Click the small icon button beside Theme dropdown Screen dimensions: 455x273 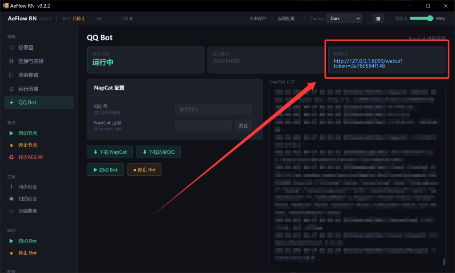(378, 19)
